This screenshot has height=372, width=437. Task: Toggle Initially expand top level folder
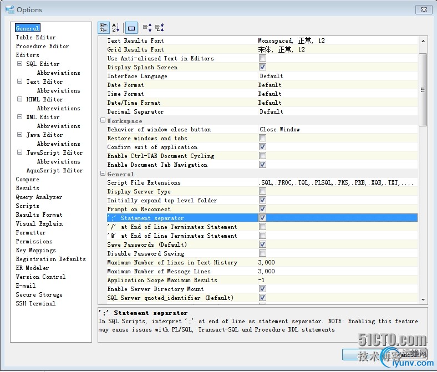(x=262, y=200)
